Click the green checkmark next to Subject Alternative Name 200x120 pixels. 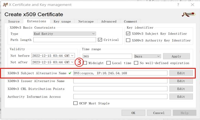(x=70, y=73)
